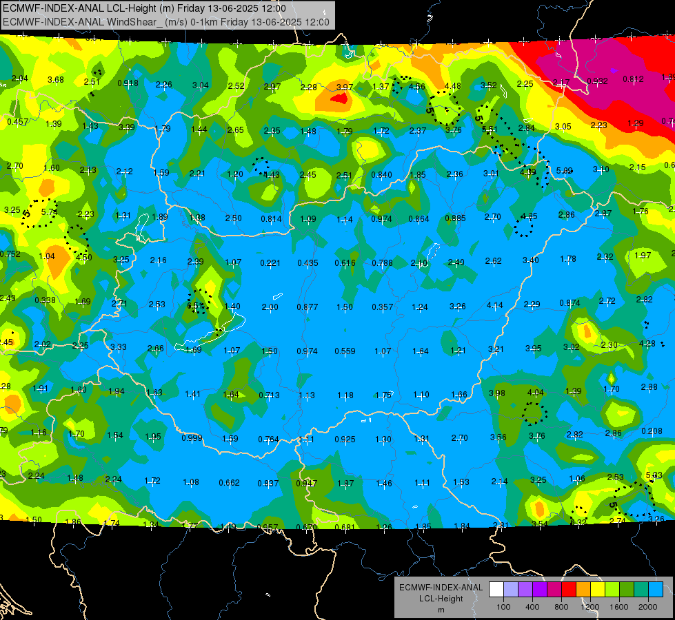Click the legend label LCL-Height
Viewport: 675px width, 620px height.
point(441,599)
